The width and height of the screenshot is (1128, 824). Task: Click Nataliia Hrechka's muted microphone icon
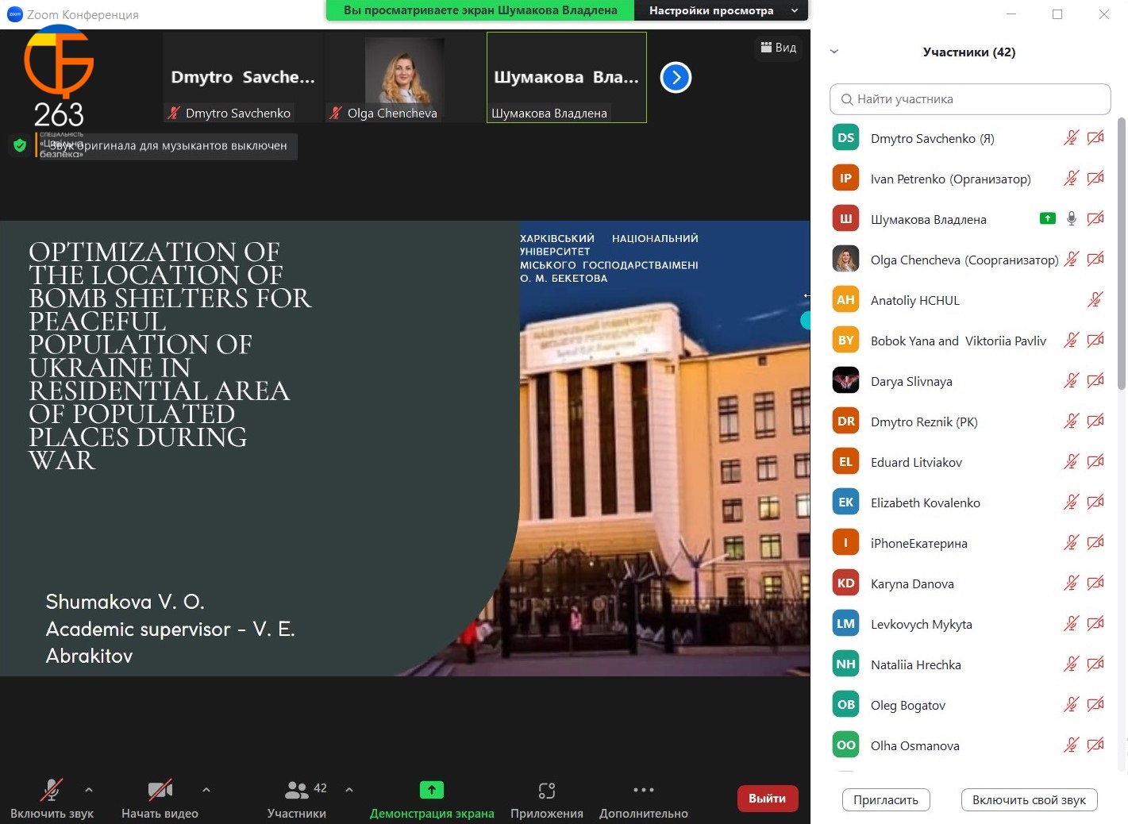(x=1072, y=664)
